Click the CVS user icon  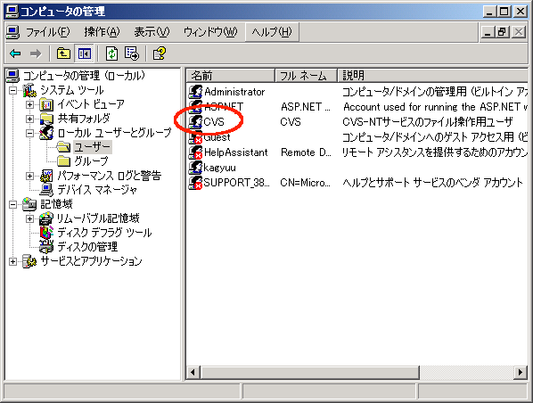click(195, 122)
